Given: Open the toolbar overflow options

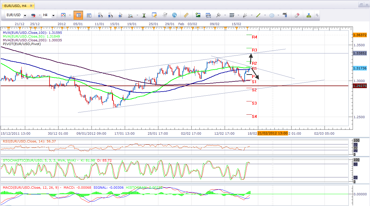Looking at the screenshot, I should coord(317,15).
